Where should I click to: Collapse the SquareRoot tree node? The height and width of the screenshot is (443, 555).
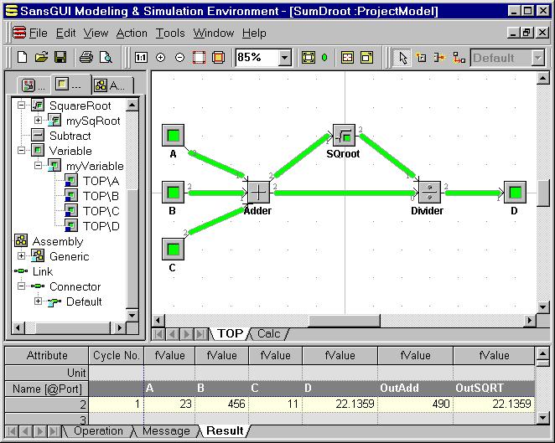pyautogui.click(x=22, y=106)
